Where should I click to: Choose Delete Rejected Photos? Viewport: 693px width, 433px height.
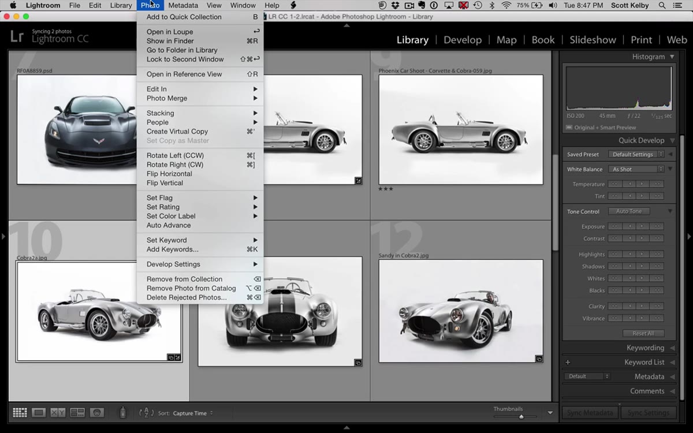pyautogui.click(x=200, y=297)
